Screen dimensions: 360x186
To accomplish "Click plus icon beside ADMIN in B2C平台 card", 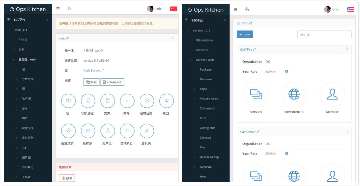I will (x=287, y=71).
